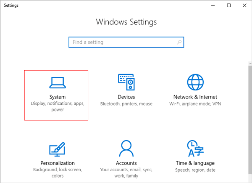The image size is (252, 183).
Task: Click the Windows Settings heading
Action: (x=126, y=22)
